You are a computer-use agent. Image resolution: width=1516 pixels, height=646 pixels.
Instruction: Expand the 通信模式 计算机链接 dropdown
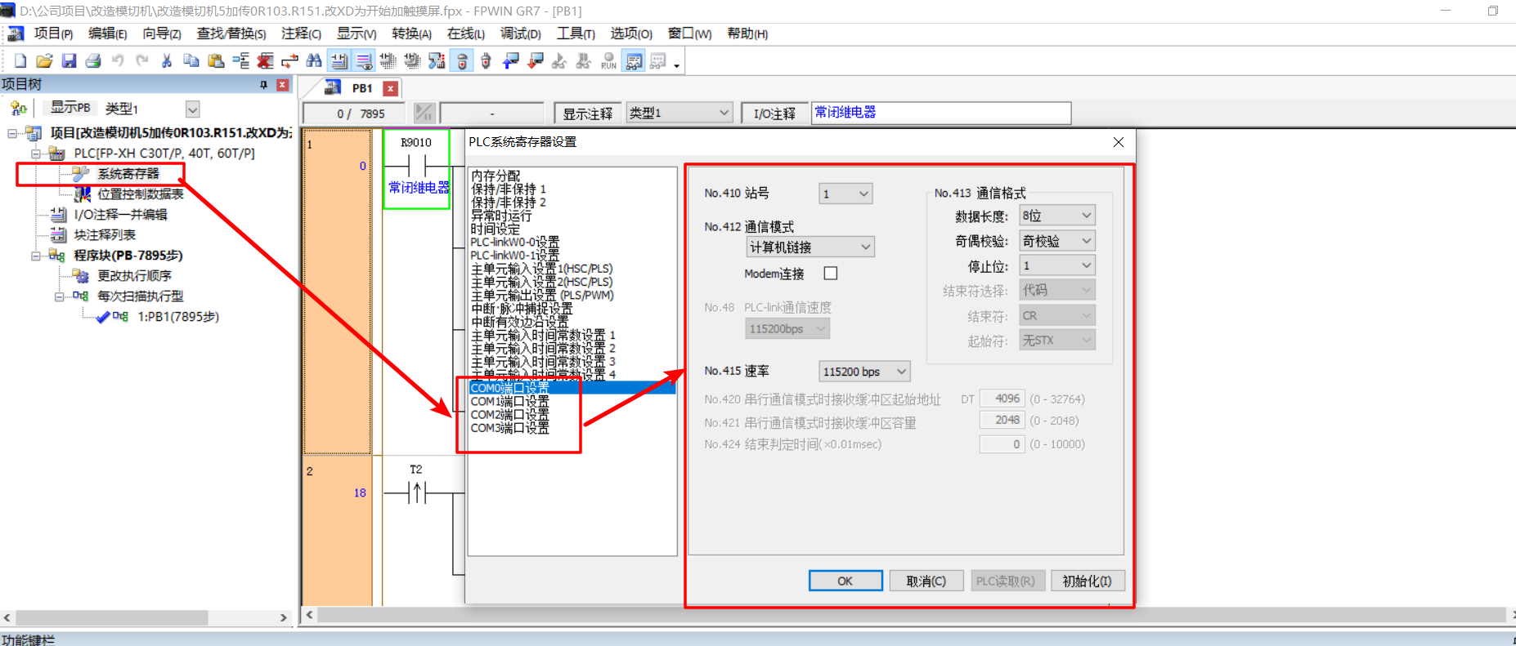pyautogui.click(x=810, y=247)
